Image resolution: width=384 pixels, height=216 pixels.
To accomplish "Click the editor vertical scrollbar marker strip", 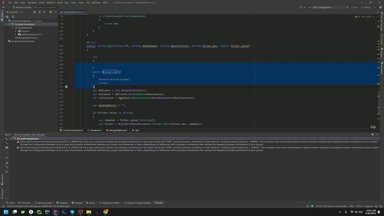I will click(379, 71).
